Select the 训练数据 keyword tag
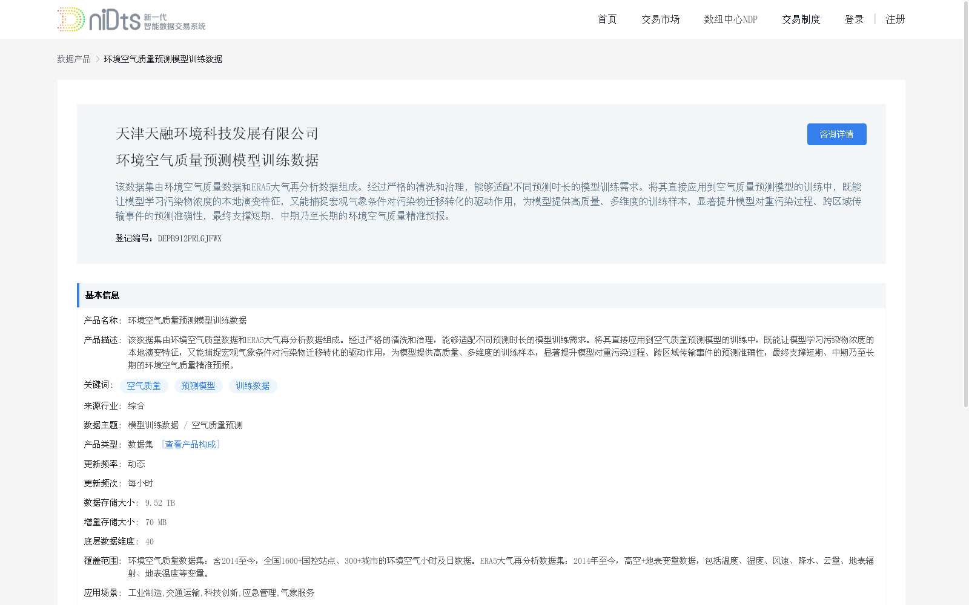 [x=253, y=386]
